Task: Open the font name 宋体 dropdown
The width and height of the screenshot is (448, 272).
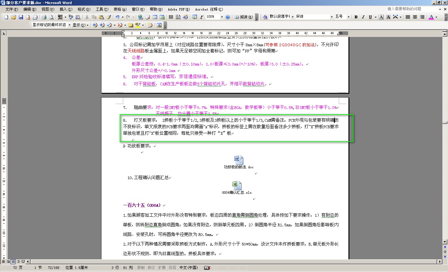Action: (332, 17)
